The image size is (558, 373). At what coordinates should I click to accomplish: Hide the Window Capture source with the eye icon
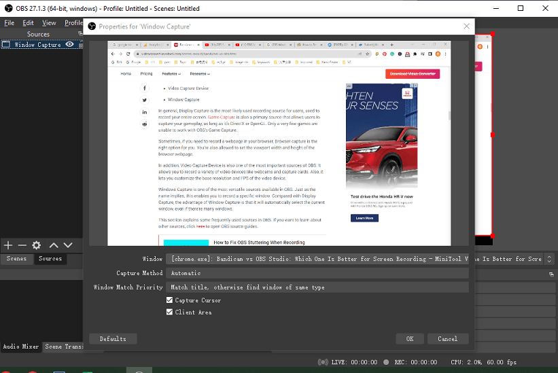pos(70,44)
